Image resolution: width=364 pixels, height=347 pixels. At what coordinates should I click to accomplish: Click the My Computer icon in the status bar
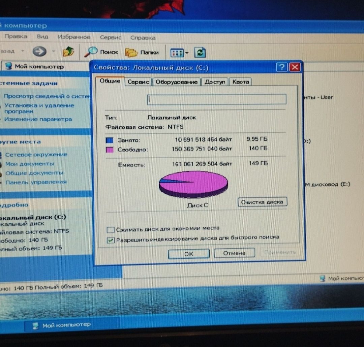[322, 278]
